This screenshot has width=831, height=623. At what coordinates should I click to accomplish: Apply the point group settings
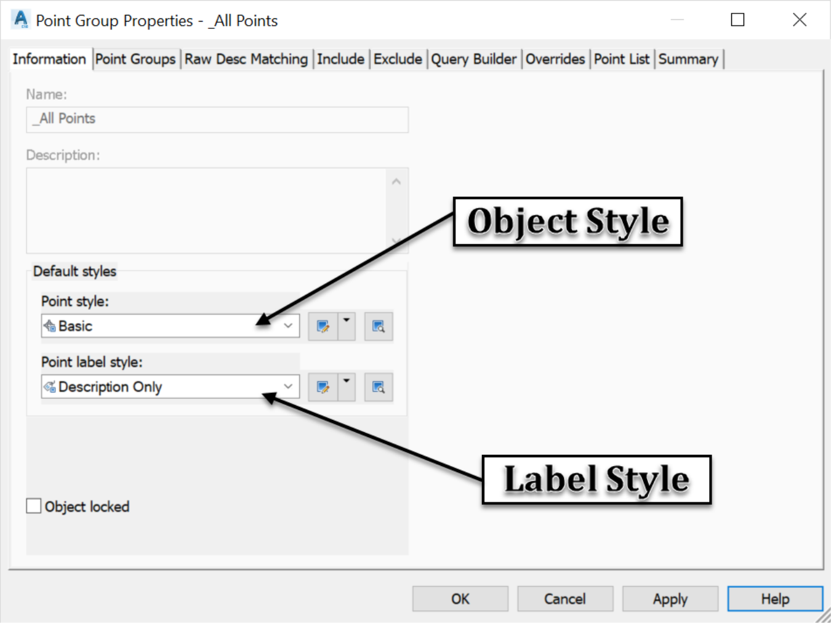coord(670,599)
